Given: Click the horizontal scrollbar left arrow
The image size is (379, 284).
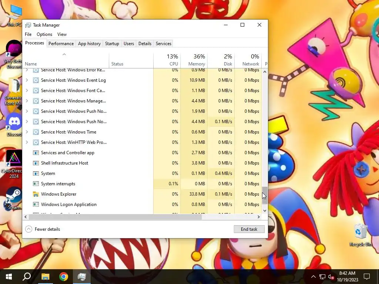Looking at the screenshot, I should tap(26, 217).
